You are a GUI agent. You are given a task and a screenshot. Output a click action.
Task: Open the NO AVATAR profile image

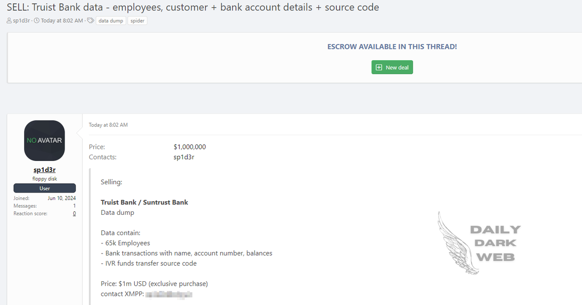pos(45,141)
